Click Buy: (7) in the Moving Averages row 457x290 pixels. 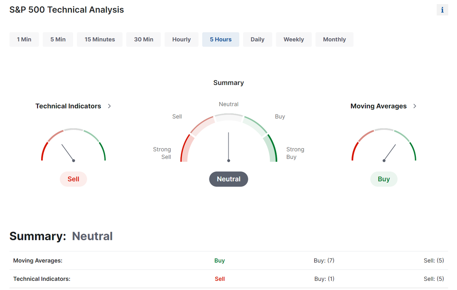coord(324,261)
